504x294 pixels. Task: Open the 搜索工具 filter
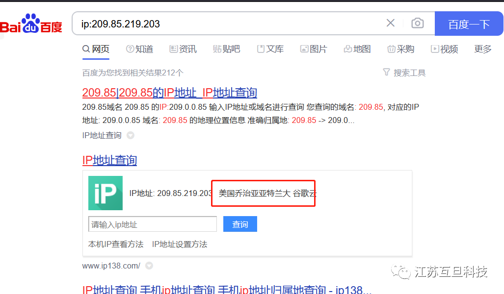[x=404, y=73]
